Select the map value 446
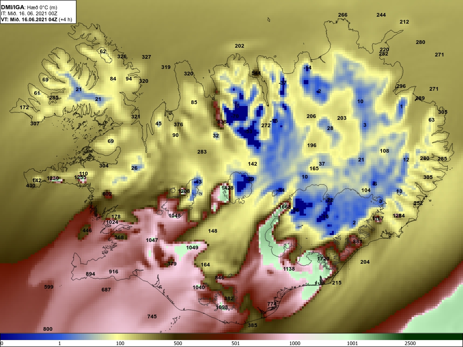463x347 pixels. tap(87, 230)
